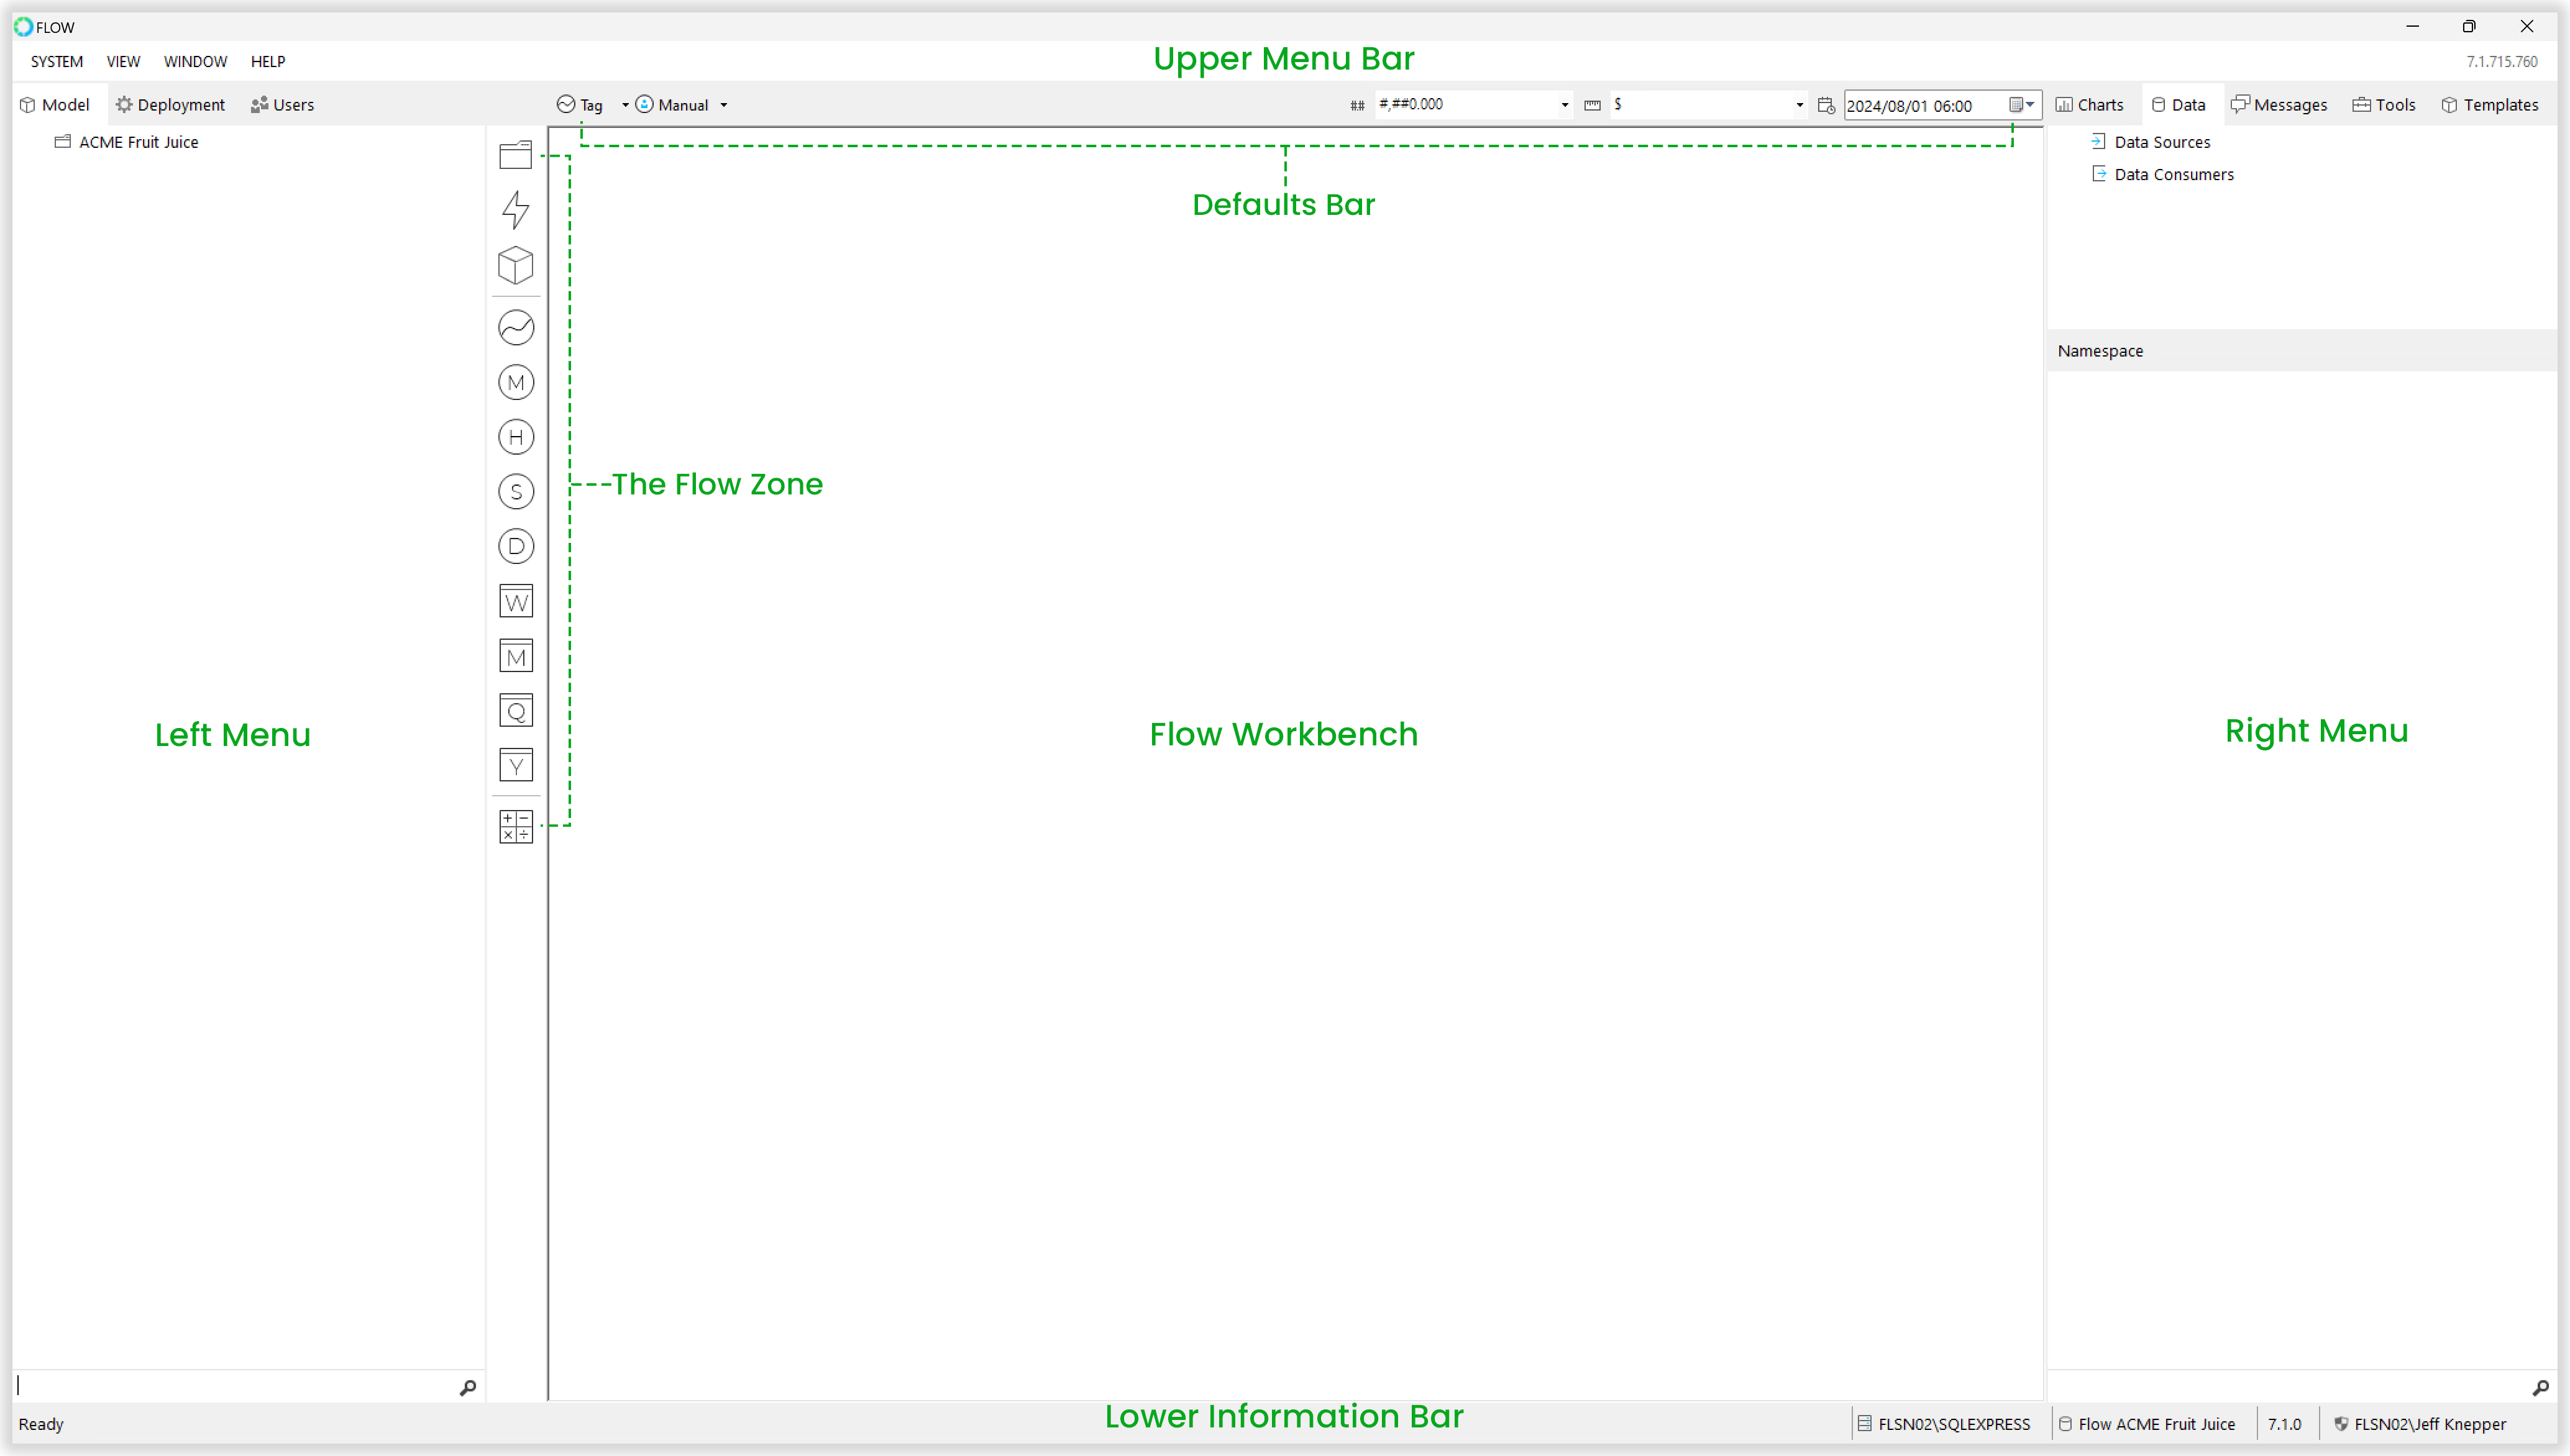
Task: Click the right menu search magnifier icon
Action: (2540, 1388)
